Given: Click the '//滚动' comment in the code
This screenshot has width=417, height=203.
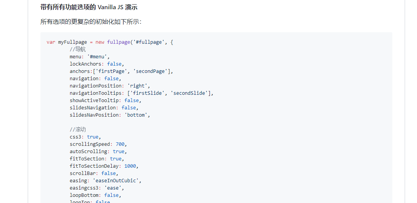Looking at the screenshot, I should point(78,130).
